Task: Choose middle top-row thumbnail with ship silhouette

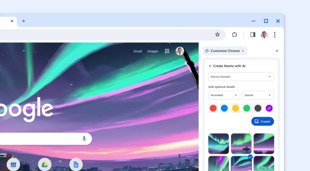Action: click(241, 143)
